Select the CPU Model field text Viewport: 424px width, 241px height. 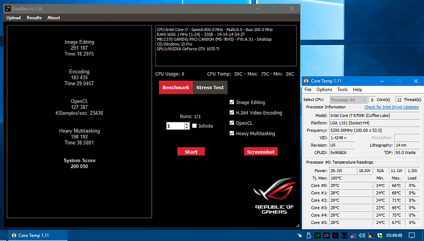374,116
